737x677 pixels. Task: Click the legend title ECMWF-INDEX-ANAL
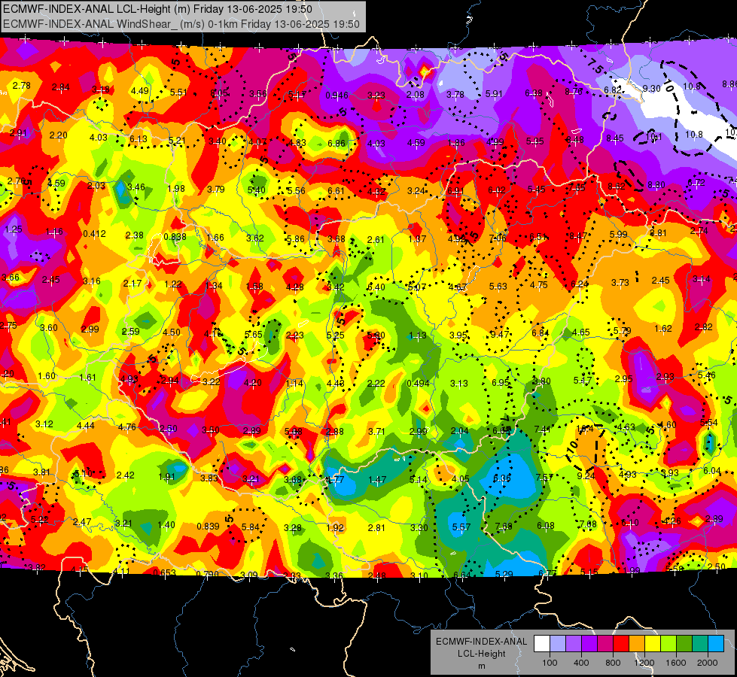click(481, 642)
